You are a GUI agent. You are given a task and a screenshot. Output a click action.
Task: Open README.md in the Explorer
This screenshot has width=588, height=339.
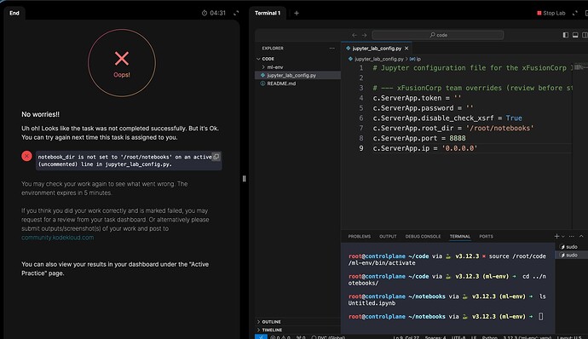click(x=297, y=83)
